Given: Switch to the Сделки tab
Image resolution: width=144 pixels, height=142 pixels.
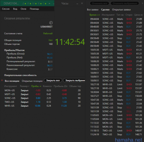Looking at the screenshot, I should point(105,10).
